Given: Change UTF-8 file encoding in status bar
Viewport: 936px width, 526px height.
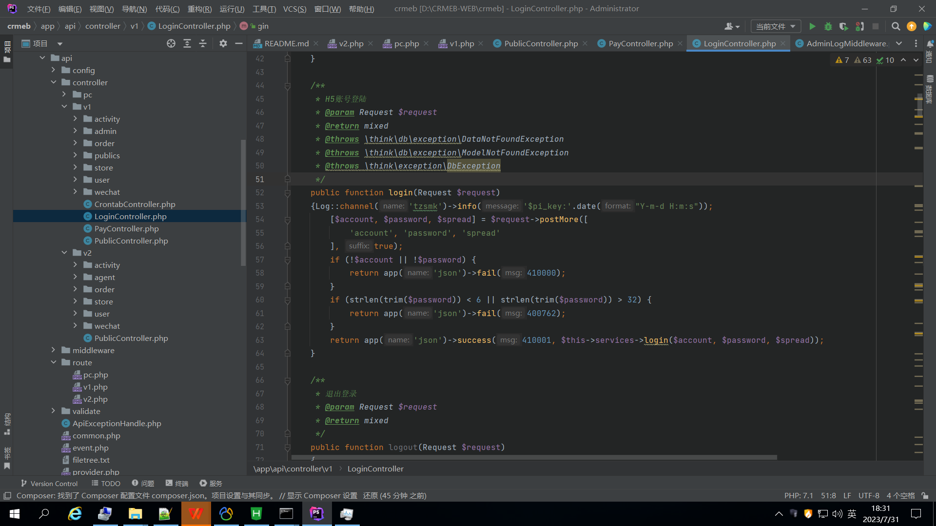Looking at the screenshot, I should [x=869, y=495].
